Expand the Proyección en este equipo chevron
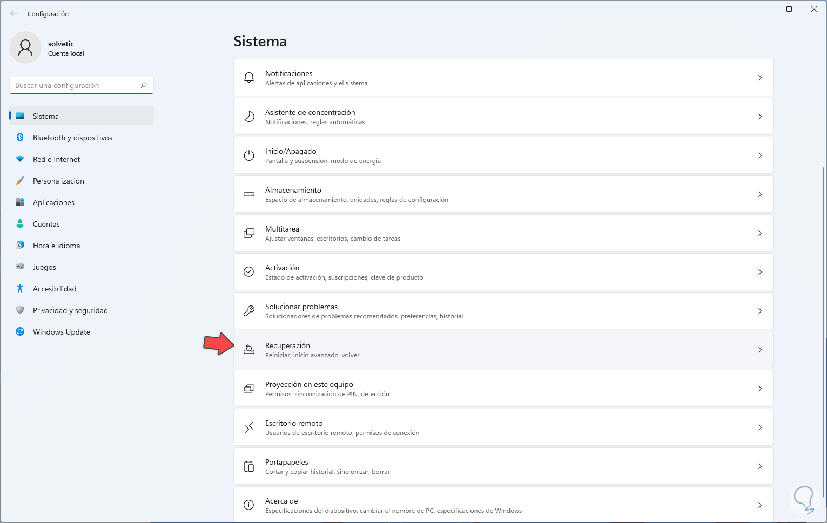 coord(760,389)
